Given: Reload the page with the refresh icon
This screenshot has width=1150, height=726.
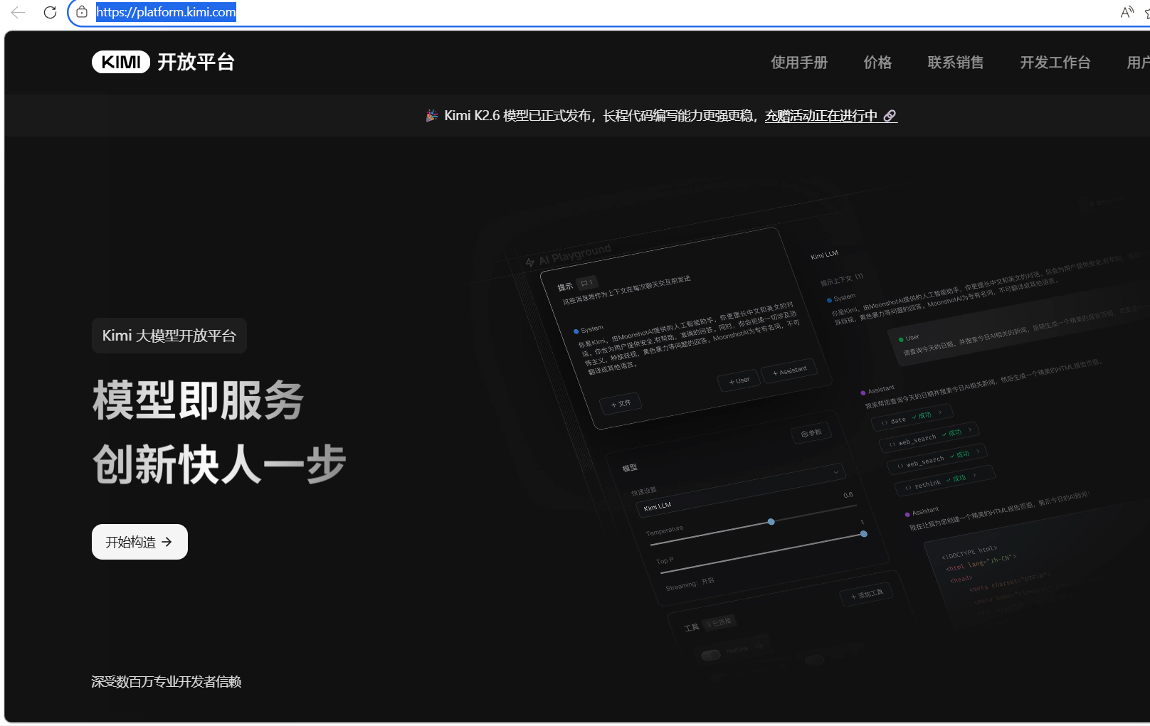Looking at the screenshot, I should [50, 12].
